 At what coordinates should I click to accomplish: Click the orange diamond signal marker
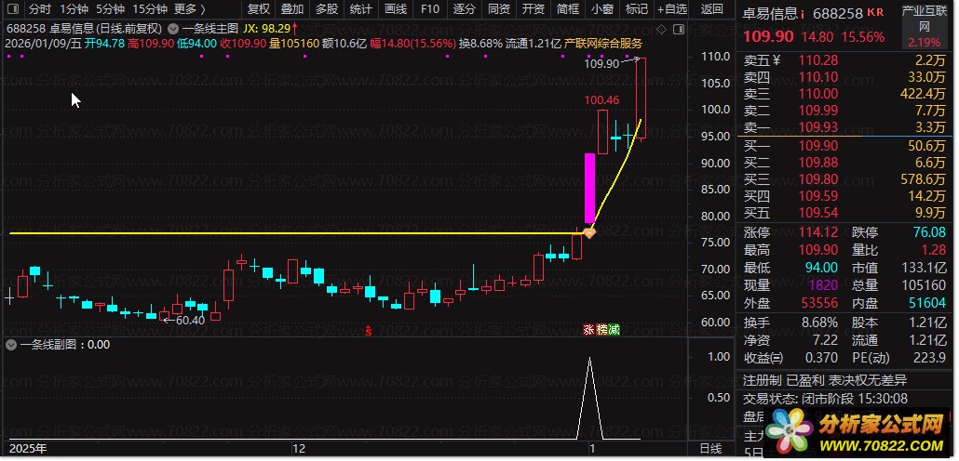click(x=589, y=232)
